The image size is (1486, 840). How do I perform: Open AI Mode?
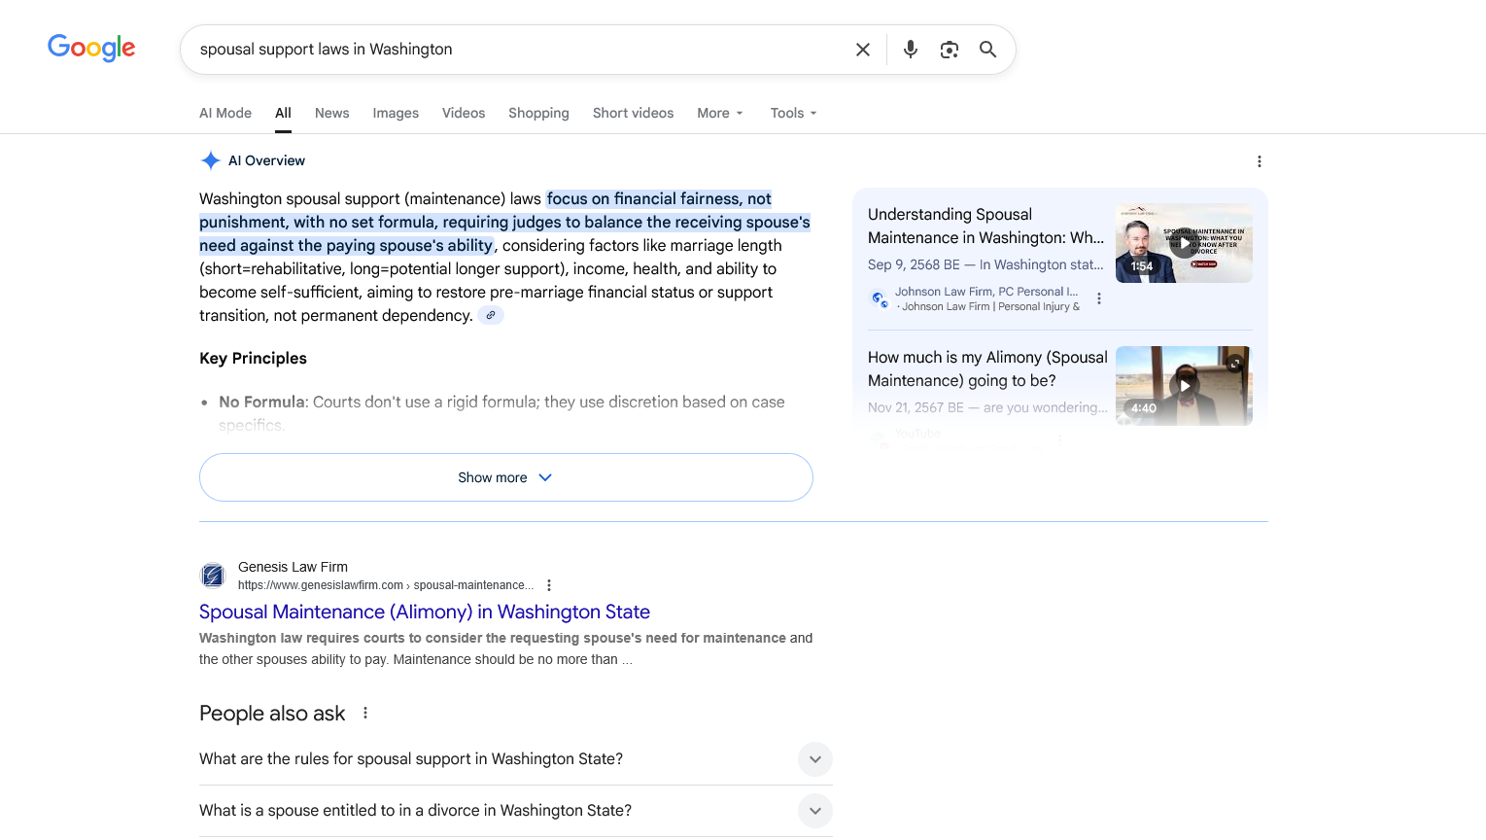pos(225,113)
